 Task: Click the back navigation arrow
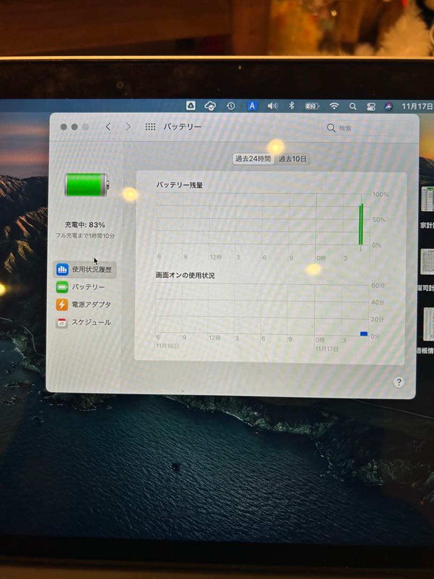(108, 127)
